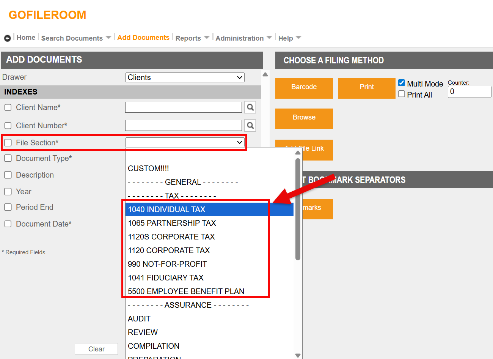Click the scroll down arrow of dropdown list

(298, 356)
